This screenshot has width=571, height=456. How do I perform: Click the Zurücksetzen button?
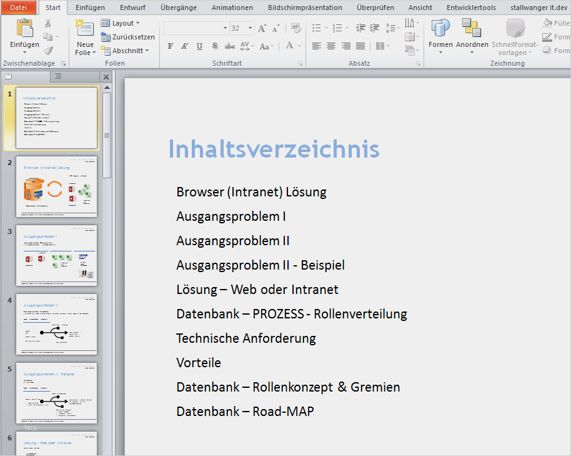pyautogui.click(x=128, y=37)
